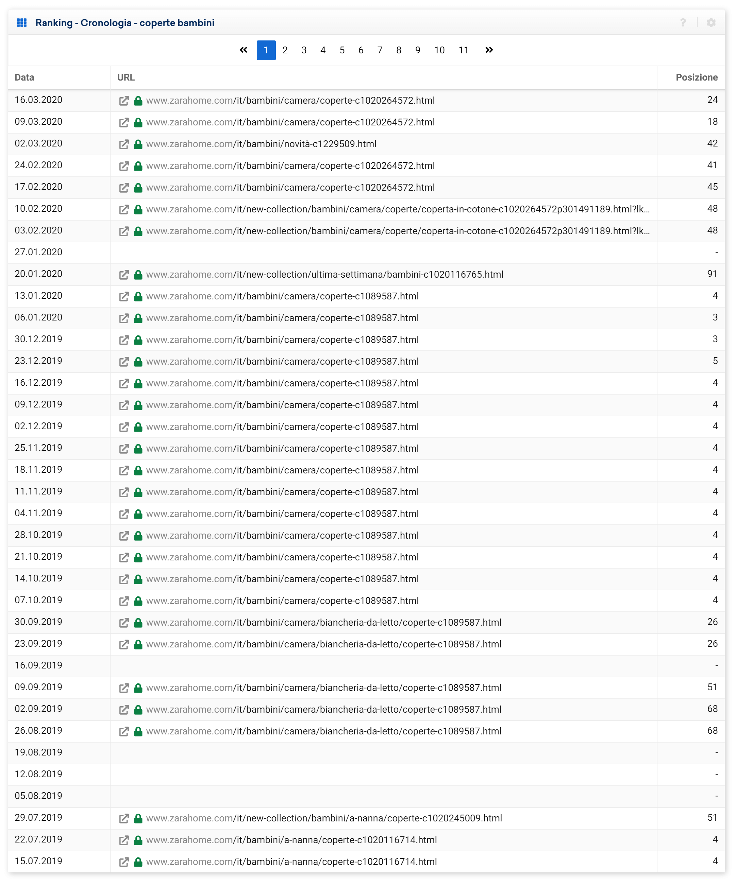Sort by the Posizione column header

(697, 78)
